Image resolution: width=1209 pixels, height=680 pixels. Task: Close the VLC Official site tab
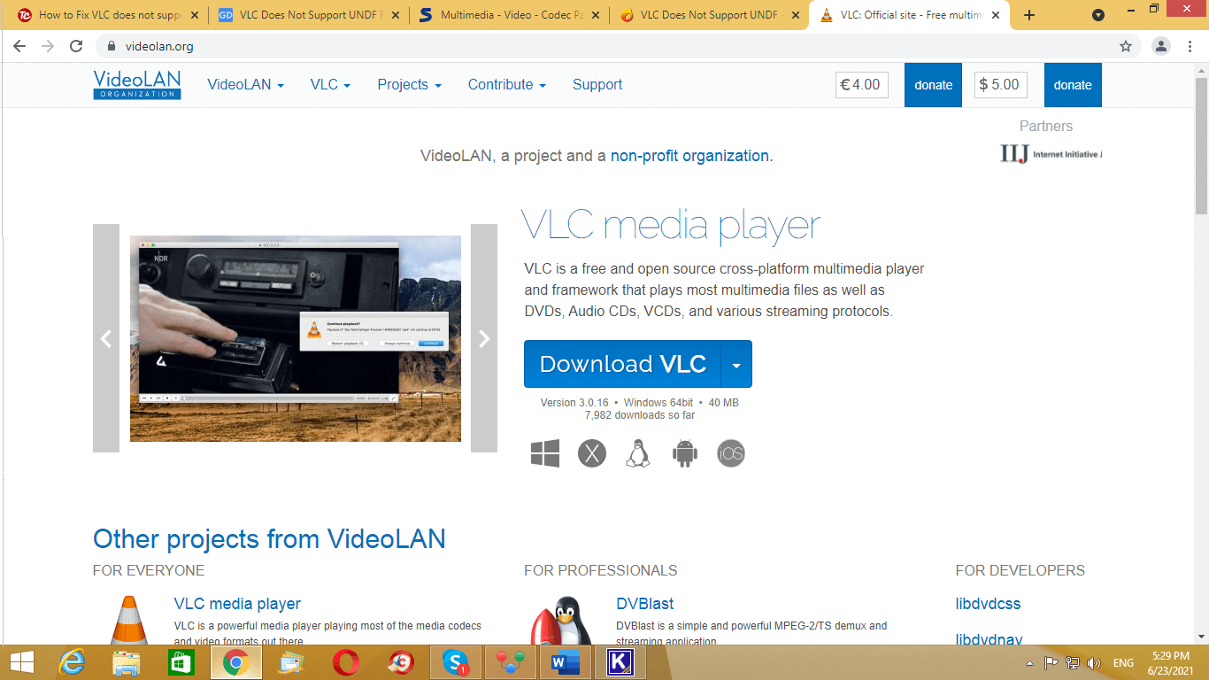996,15
